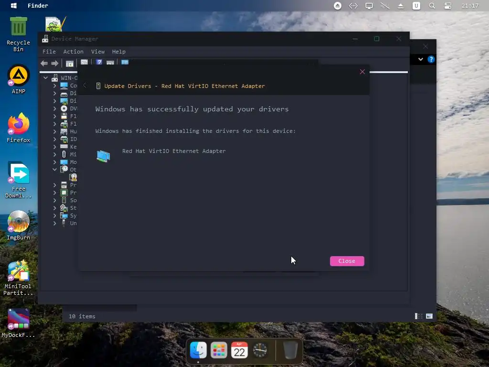This screenshot has width=489, height=367.
Task: Select the unknown device with warning triangle
Action: click(73, 177)
